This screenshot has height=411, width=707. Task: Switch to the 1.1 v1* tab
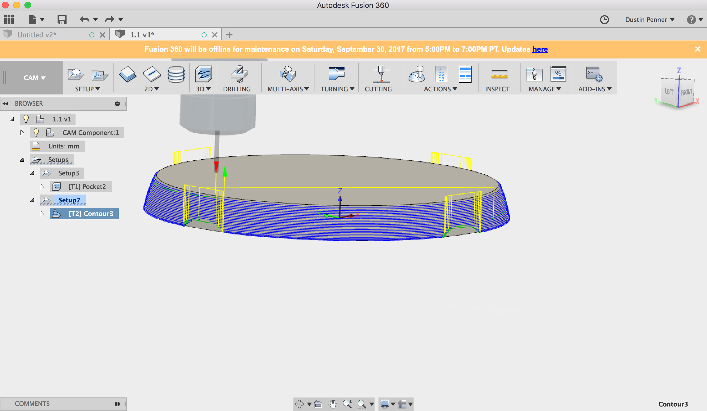pyautogui.click(x=142, y=35)
